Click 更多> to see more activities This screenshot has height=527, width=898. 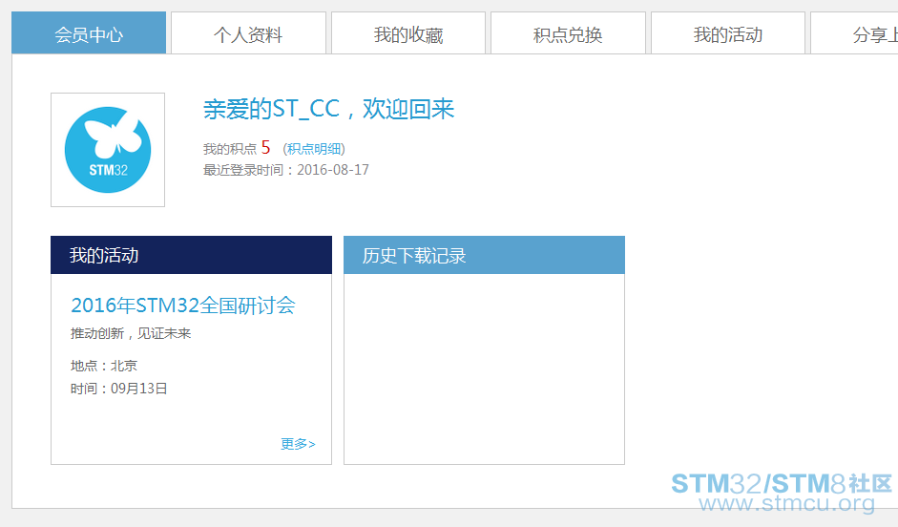[x=298, y=444]
